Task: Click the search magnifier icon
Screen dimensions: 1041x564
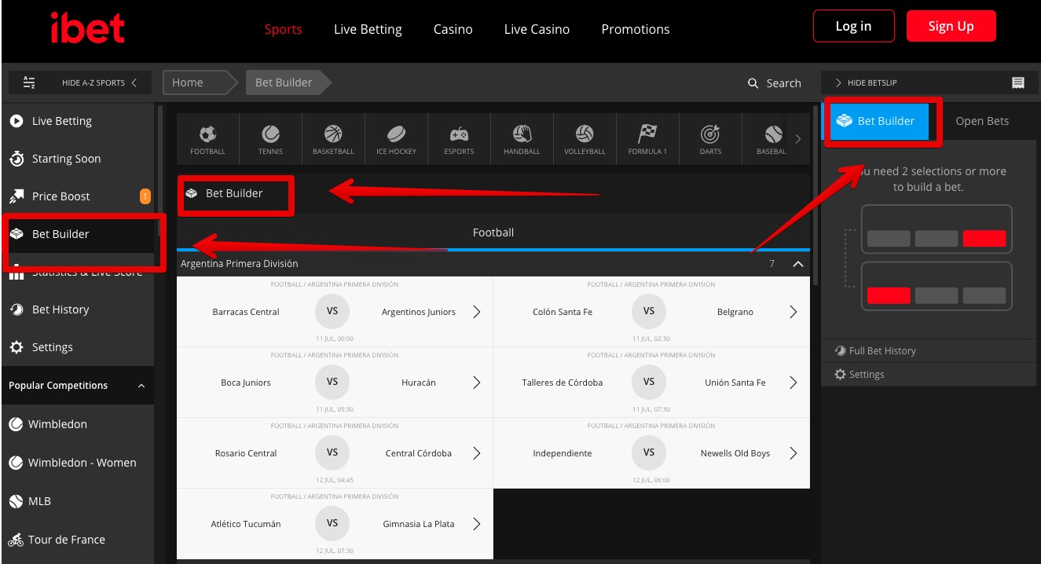Action: [x=753, y=83]
